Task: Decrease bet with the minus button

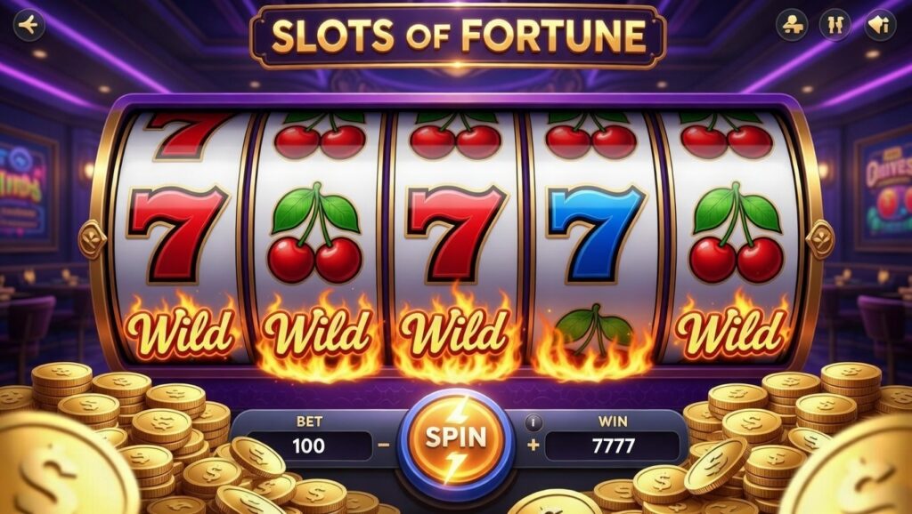Action: pos(384,446)
